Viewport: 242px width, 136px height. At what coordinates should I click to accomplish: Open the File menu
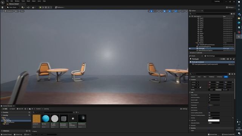point(7,1)
